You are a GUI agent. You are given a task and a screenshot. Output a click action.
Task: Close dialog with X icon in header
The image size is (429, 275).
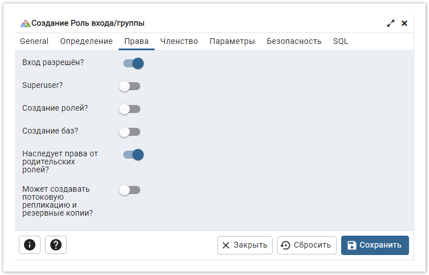[x=404, y=23]
